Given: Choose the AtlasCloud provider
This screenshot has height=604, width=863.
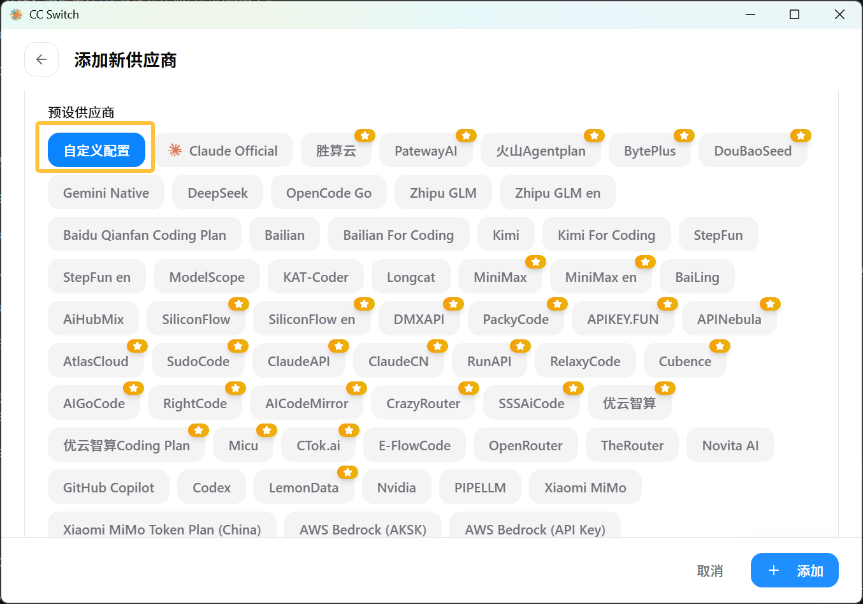Looking at the screenshot, I should [x=96, y=361].
